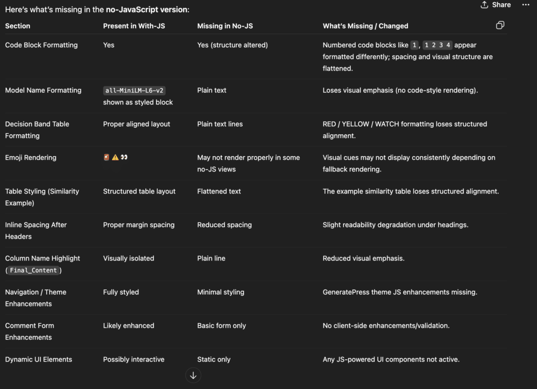Click the What's Missing / Changed header
Screen dimensions: 537x389
pos(366,26)
